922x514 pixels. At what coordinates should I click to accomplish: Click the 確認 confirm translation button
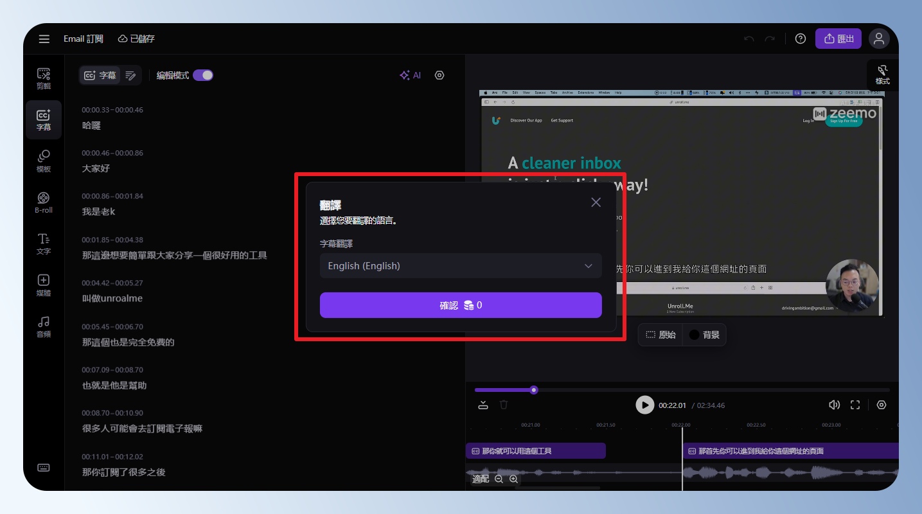coord(460,305)
